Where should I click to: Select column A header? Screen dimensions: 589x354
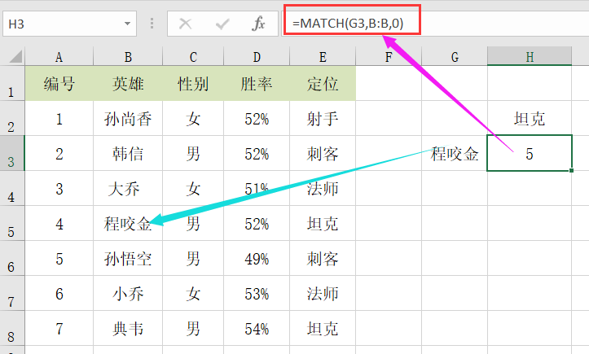pyautogui.click(x=59, y=57)
